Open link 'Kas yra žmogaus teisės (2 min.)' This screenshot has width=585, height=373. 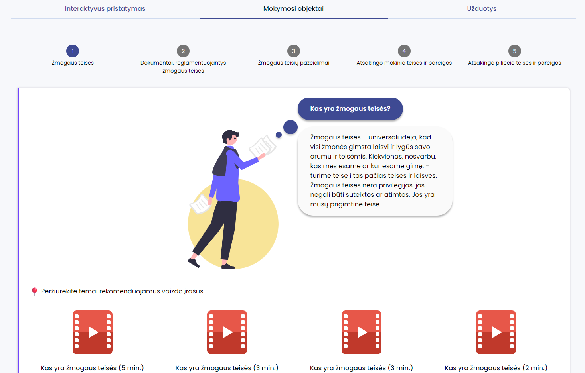[x=496, y=368]
